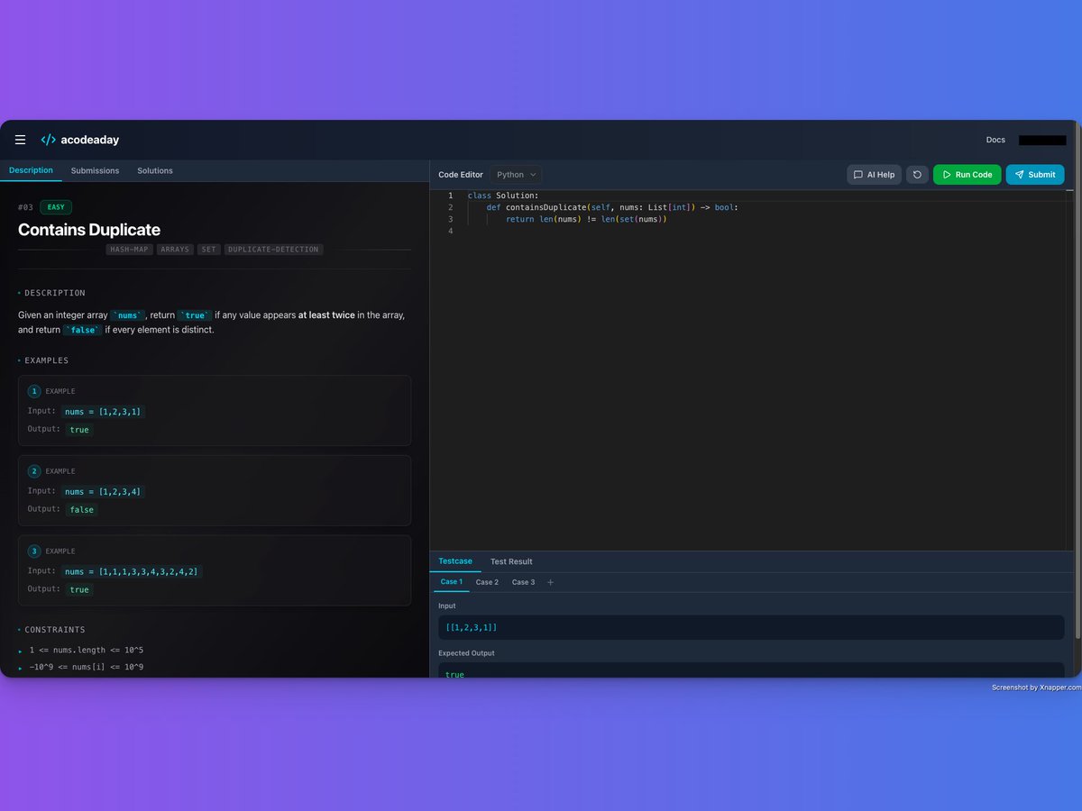Expand the nums.length constraint chevron
Viewport: 1082px width, 811px height.
click(18, 650)
